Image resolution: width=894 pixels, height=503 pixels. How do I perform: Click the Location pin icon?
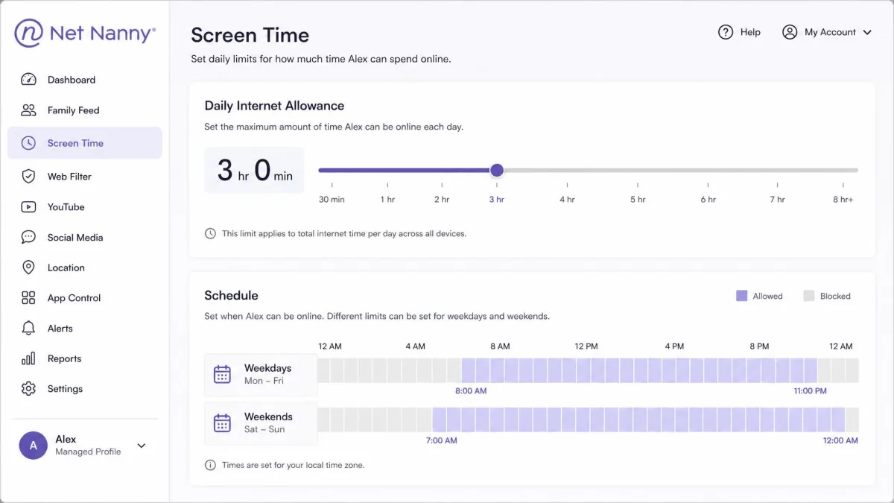pos(28,268)
